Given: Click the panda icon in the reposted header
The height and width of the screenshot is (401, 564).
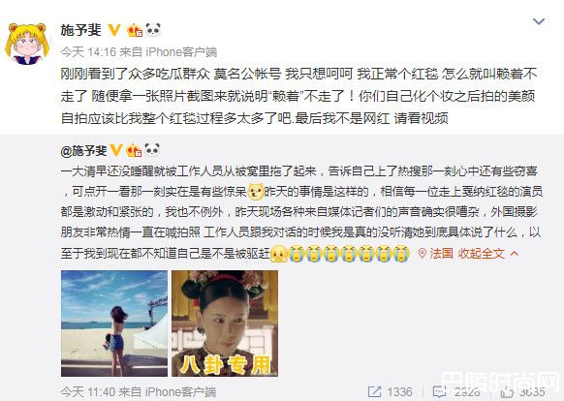Looking at the screenshot, I should click(152, 149).
